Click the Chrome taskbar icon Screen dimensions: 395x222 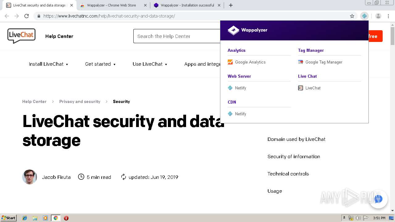click(56, 218)
